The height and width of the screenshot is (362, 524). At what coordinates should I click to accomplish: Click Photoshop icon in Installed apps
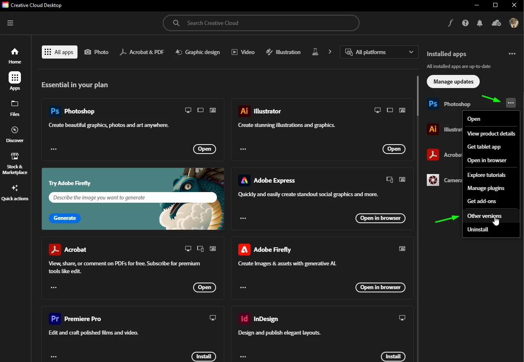click(433, 104)
